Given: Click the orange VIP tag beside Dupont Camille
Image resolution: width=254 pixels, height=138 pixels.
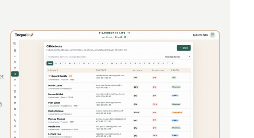Looking at the screenshot, I should [70, 76].
